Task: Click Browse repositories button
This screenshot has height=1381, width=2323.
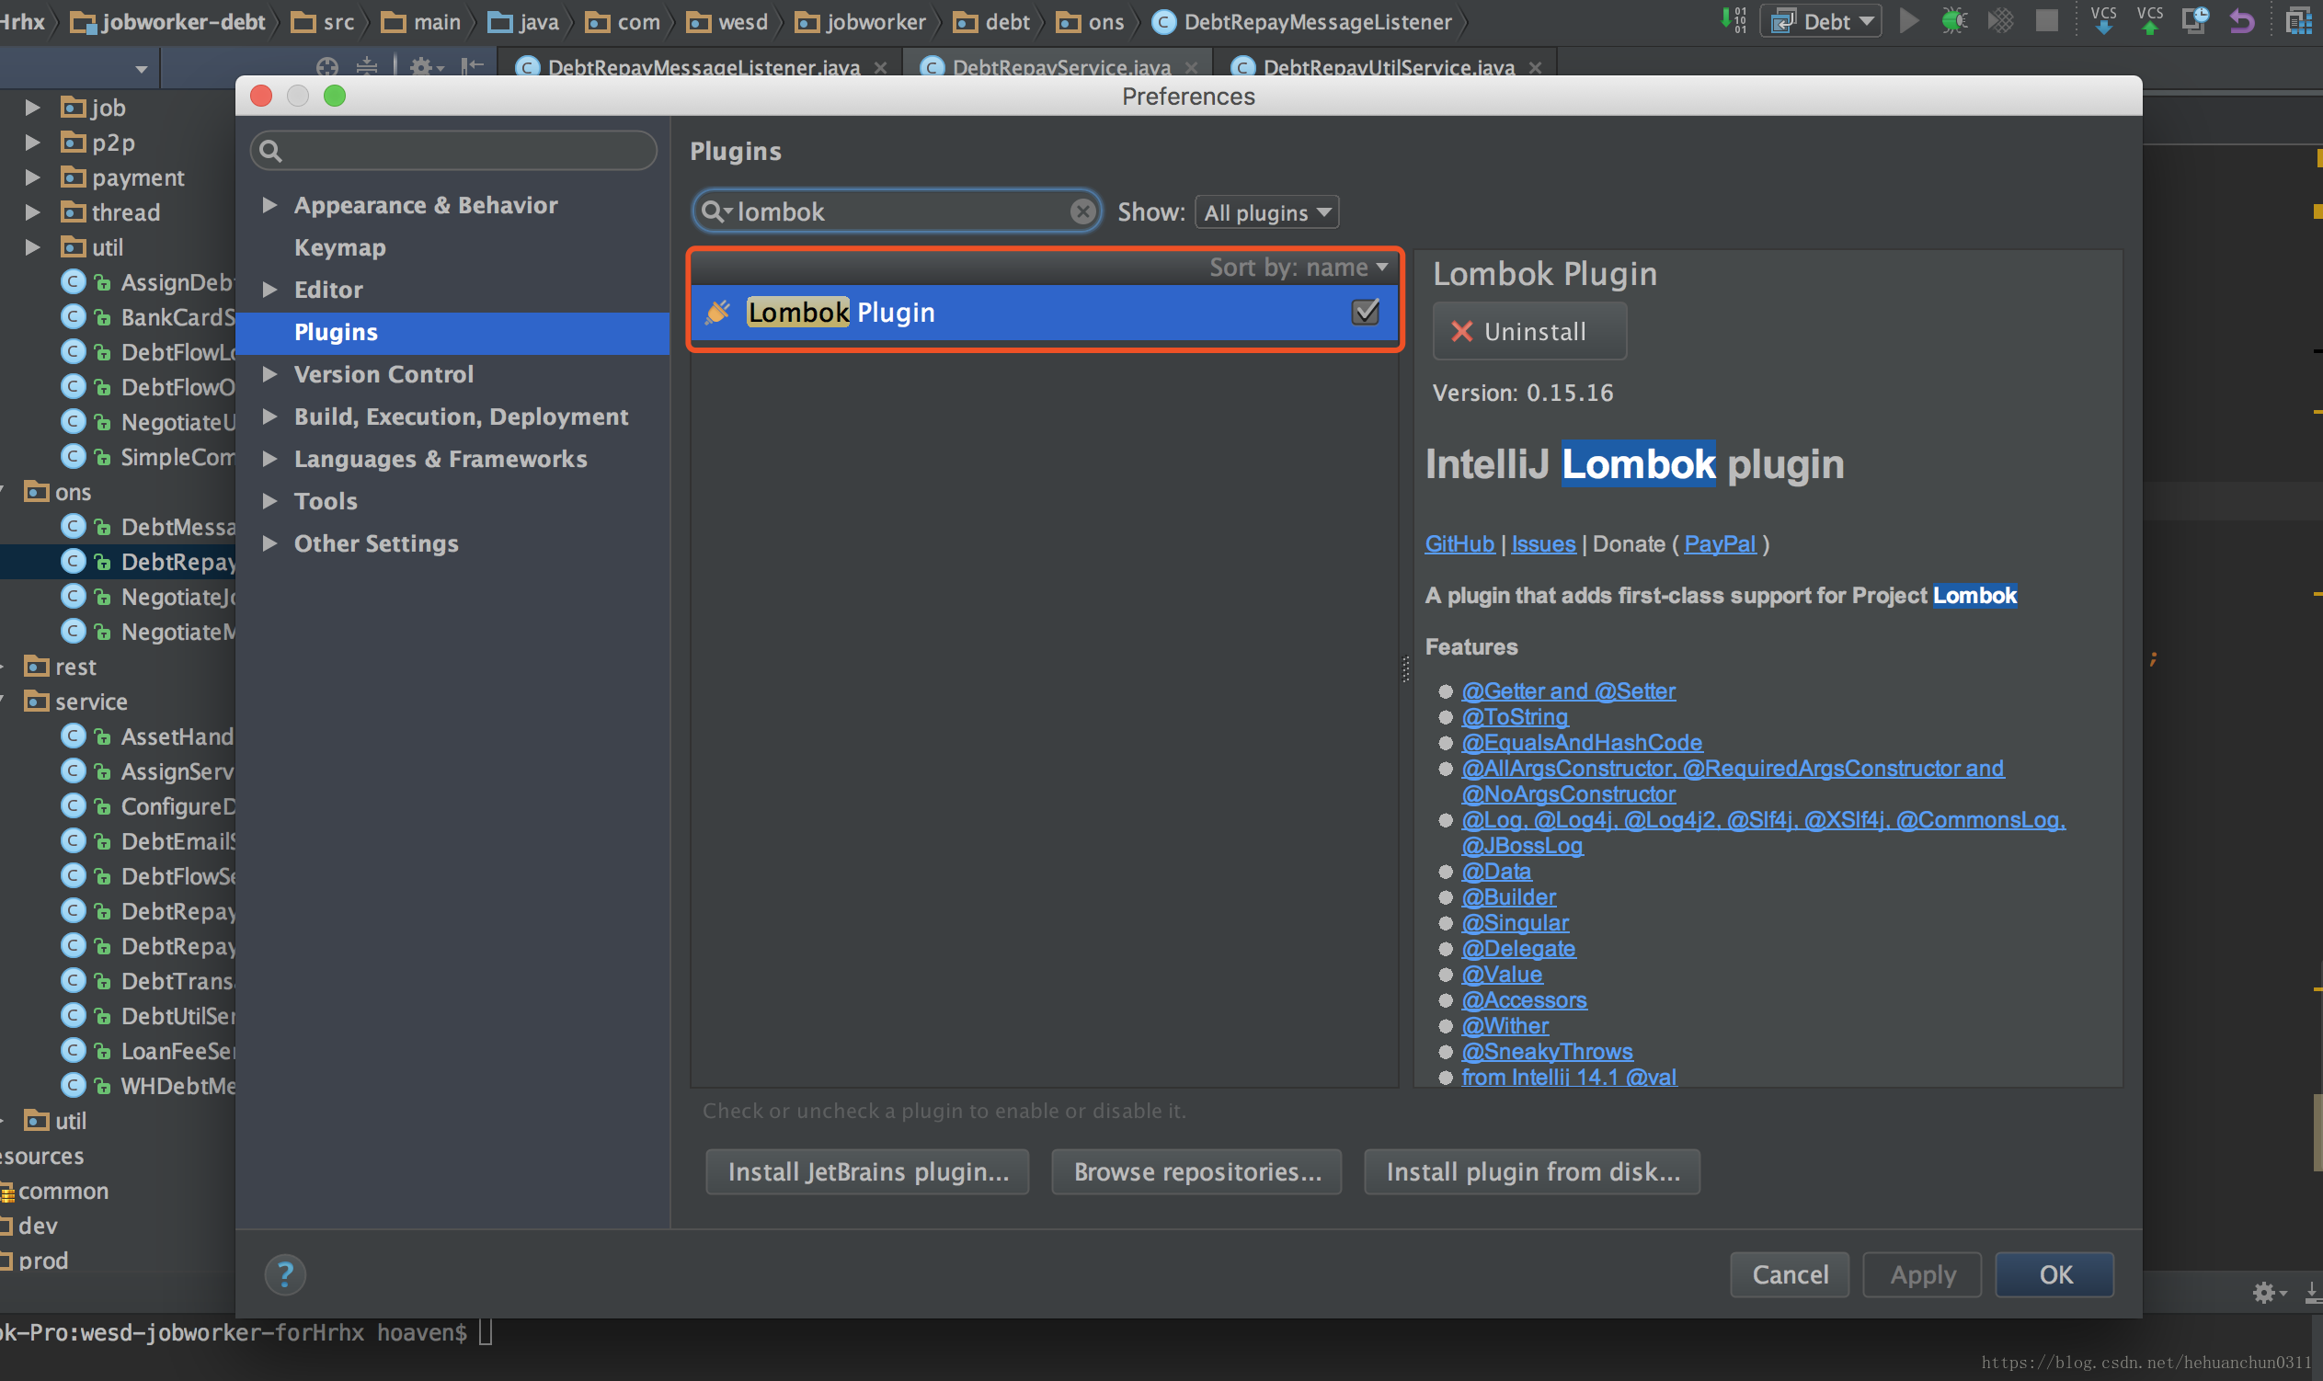Action: click(x=1196, y=1171)
